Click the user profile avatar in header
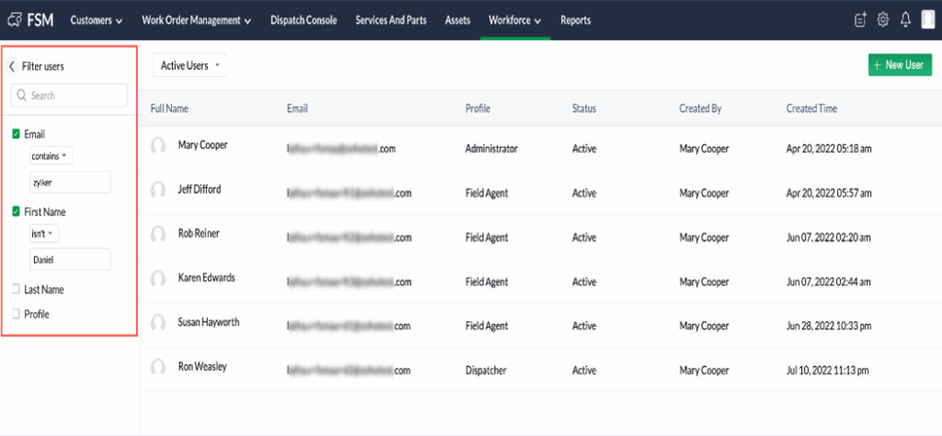This screenshot has width=942, height=436. 928,20
